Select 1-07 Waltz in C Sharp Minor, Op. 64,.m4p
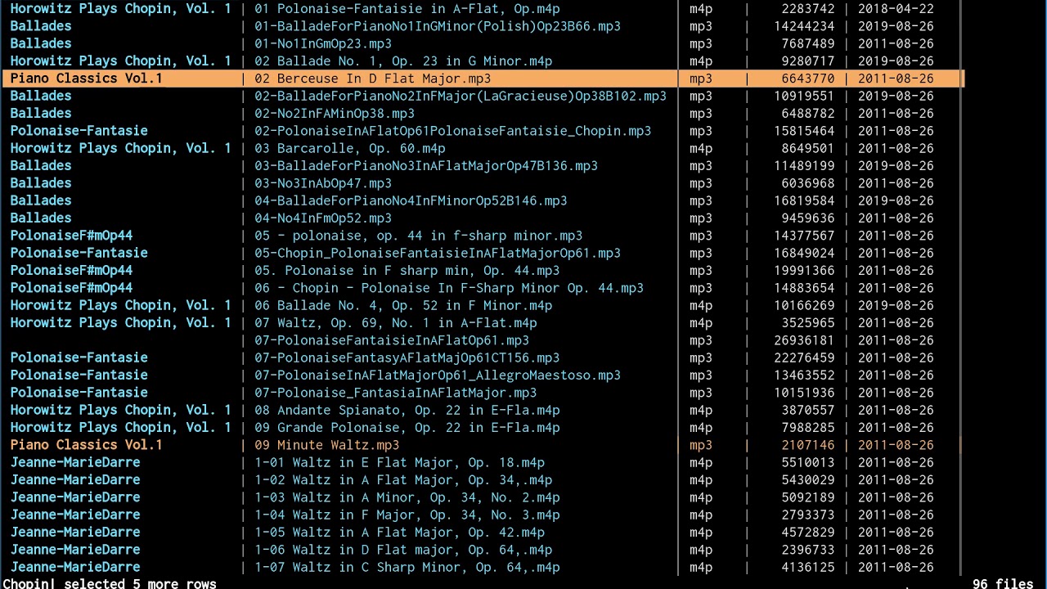Viewport: 1047px width, 589px height. coord(407,567)
